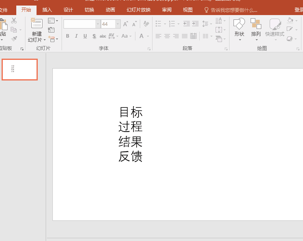The height and width of the screenshot is (241, 303).
Task: Toggle italic formatting I
Action: (x=76, y=36)
